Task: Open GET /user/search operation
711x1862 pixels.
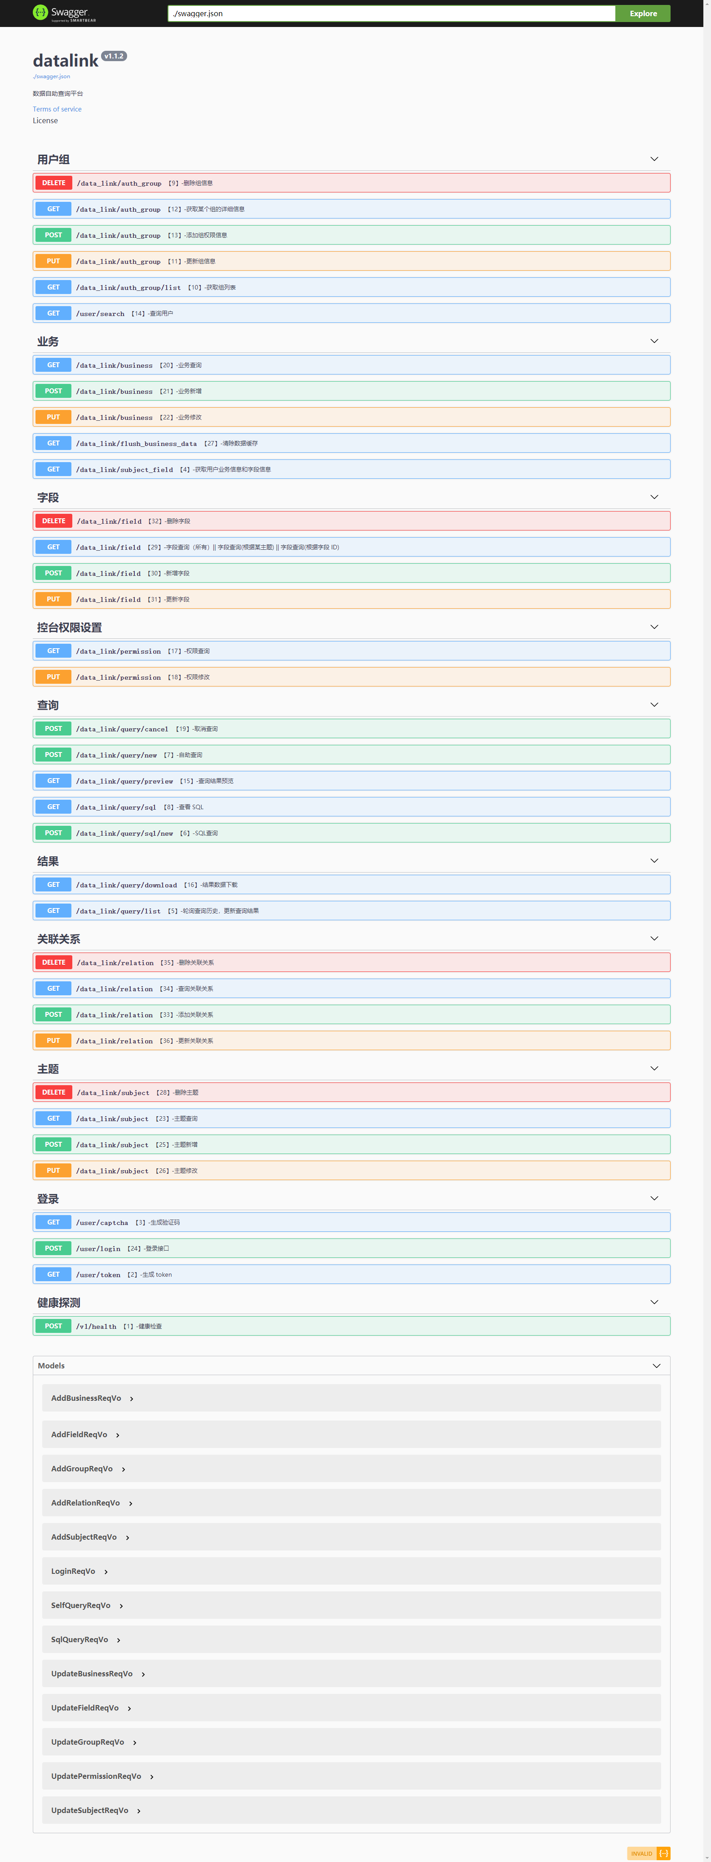Action: click(352, 313)
